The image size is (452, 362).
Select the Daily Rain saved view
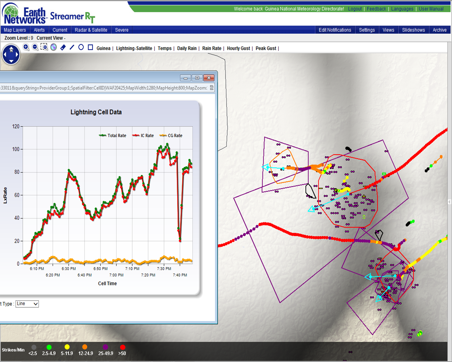(x=187, y=48)
